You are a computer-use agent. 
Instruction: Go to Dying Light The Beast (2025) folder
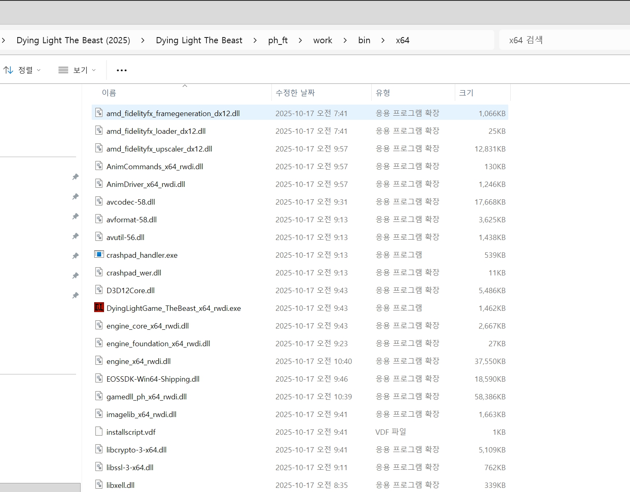pos(73,40)
